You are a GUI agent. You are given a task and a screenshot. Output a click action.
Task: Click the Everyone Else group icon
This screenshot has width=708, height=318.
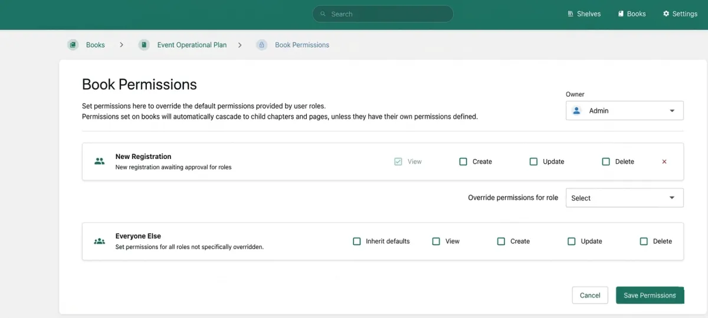[99, 241]
